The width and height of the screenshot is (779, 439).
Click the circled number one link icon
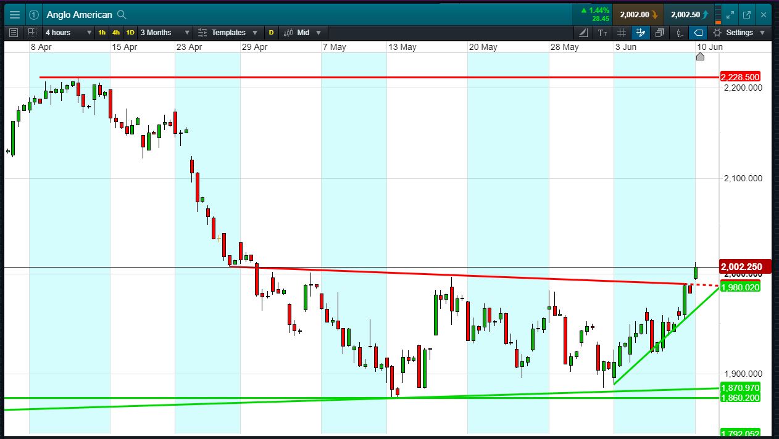(35, 15)
